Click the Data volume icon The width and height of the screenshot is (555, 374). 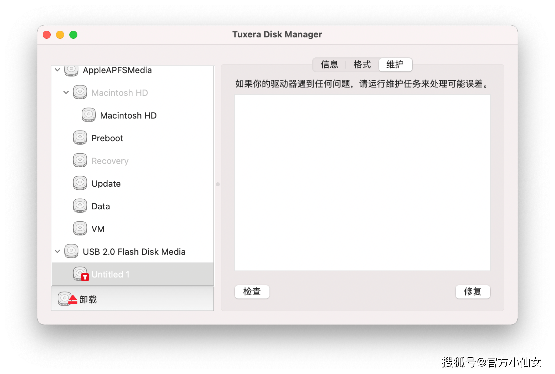tap(80, 206)
